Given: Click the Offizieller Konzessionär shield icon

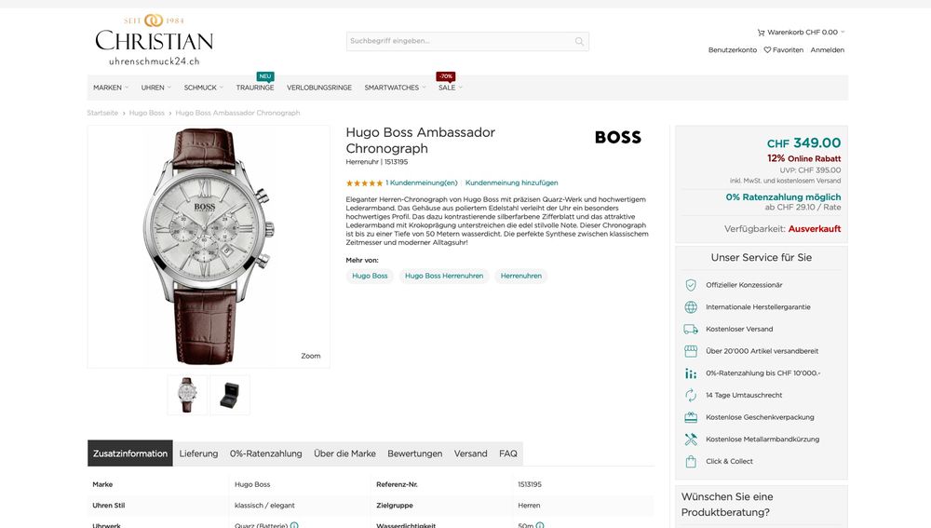Looking at the screenshot, I should tap(691, 285).
